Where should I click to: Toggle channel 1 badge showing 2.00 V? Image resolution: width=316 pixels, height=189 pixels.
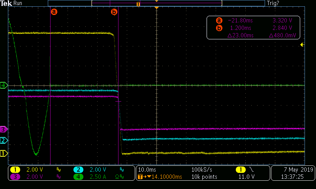point(15,170)
